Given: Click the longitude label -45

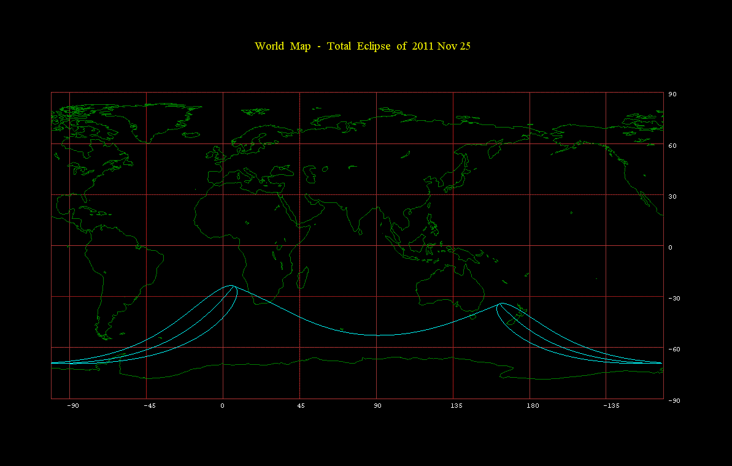Looking at the screenshot, I should coord(149,406).
